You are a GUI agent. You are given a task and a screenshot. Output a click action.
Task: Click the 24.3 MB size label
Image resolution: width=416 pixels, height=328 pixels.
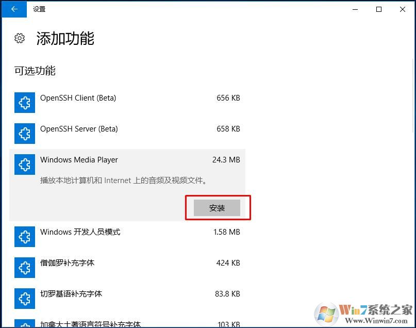tap(226, 160)
